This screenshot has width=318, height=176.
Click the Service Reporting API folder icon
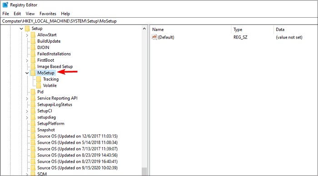click(x=33, y=98)
